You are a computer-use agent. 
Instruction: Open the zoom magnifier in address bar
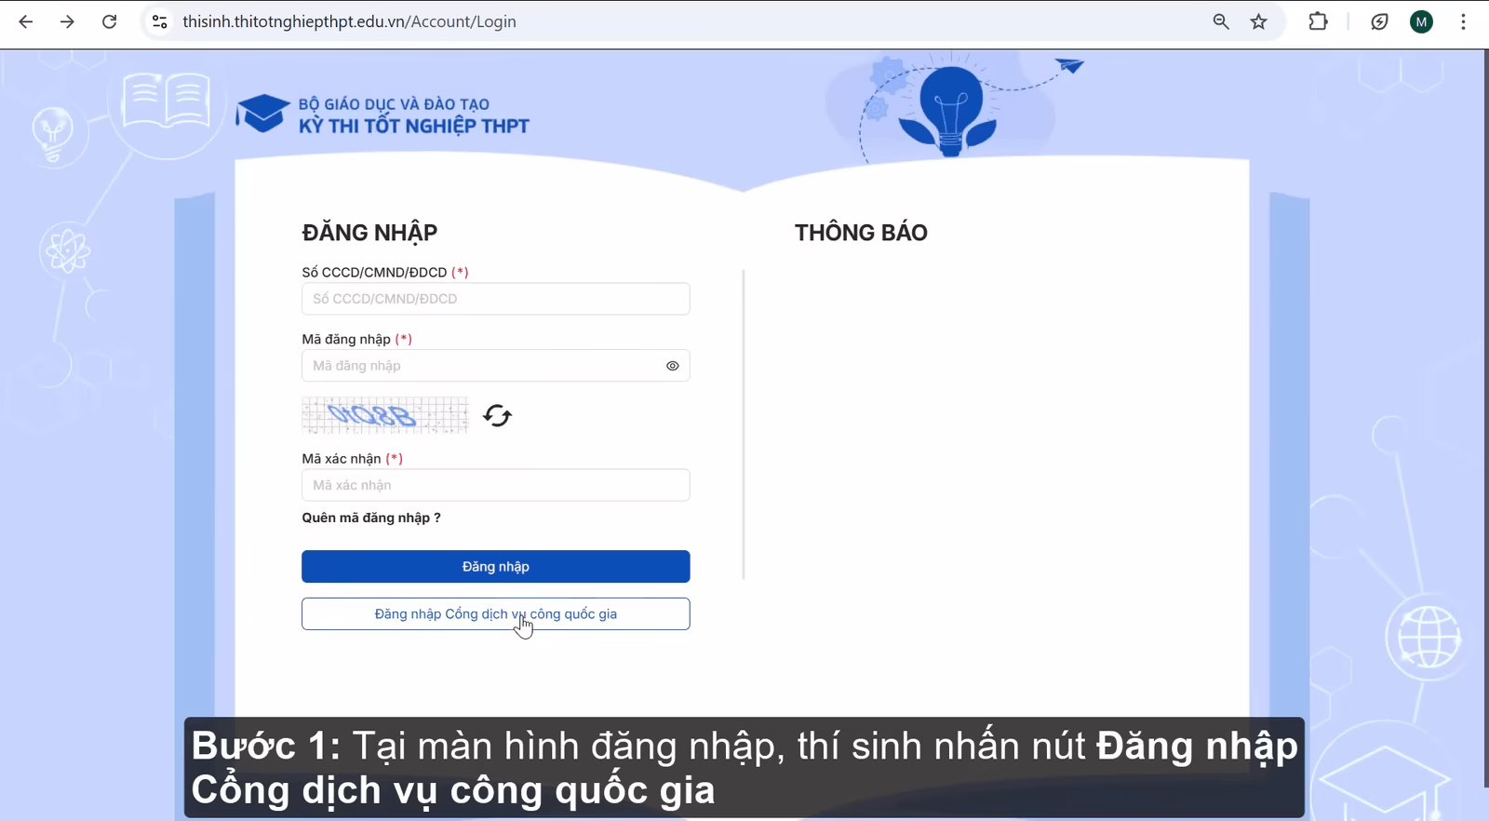(1221, 21)
